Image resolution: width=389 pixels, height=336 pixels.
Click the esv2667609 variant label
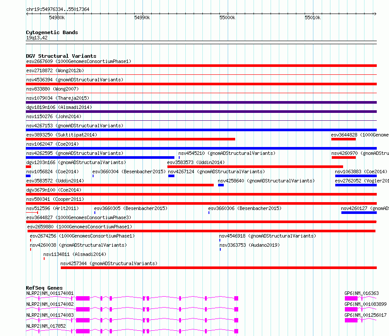[x=79, y=61]
